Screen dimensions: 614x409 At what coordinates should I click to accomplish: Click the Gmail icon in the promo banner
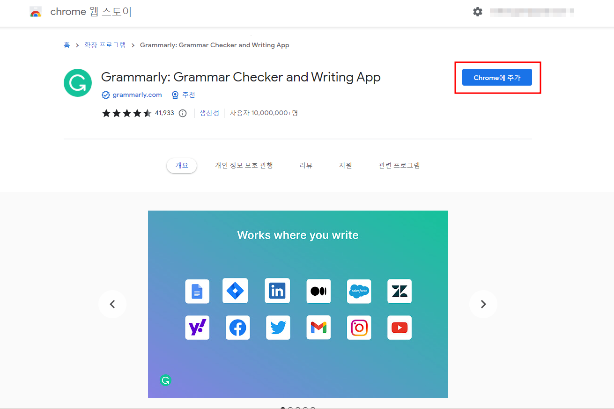point(318,327)
